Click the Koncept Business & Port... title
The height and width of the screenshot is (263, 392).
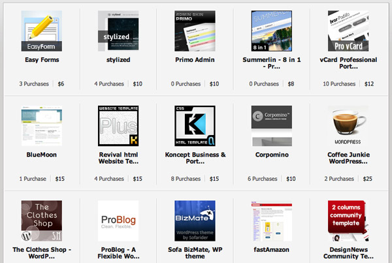pos(195,158)
